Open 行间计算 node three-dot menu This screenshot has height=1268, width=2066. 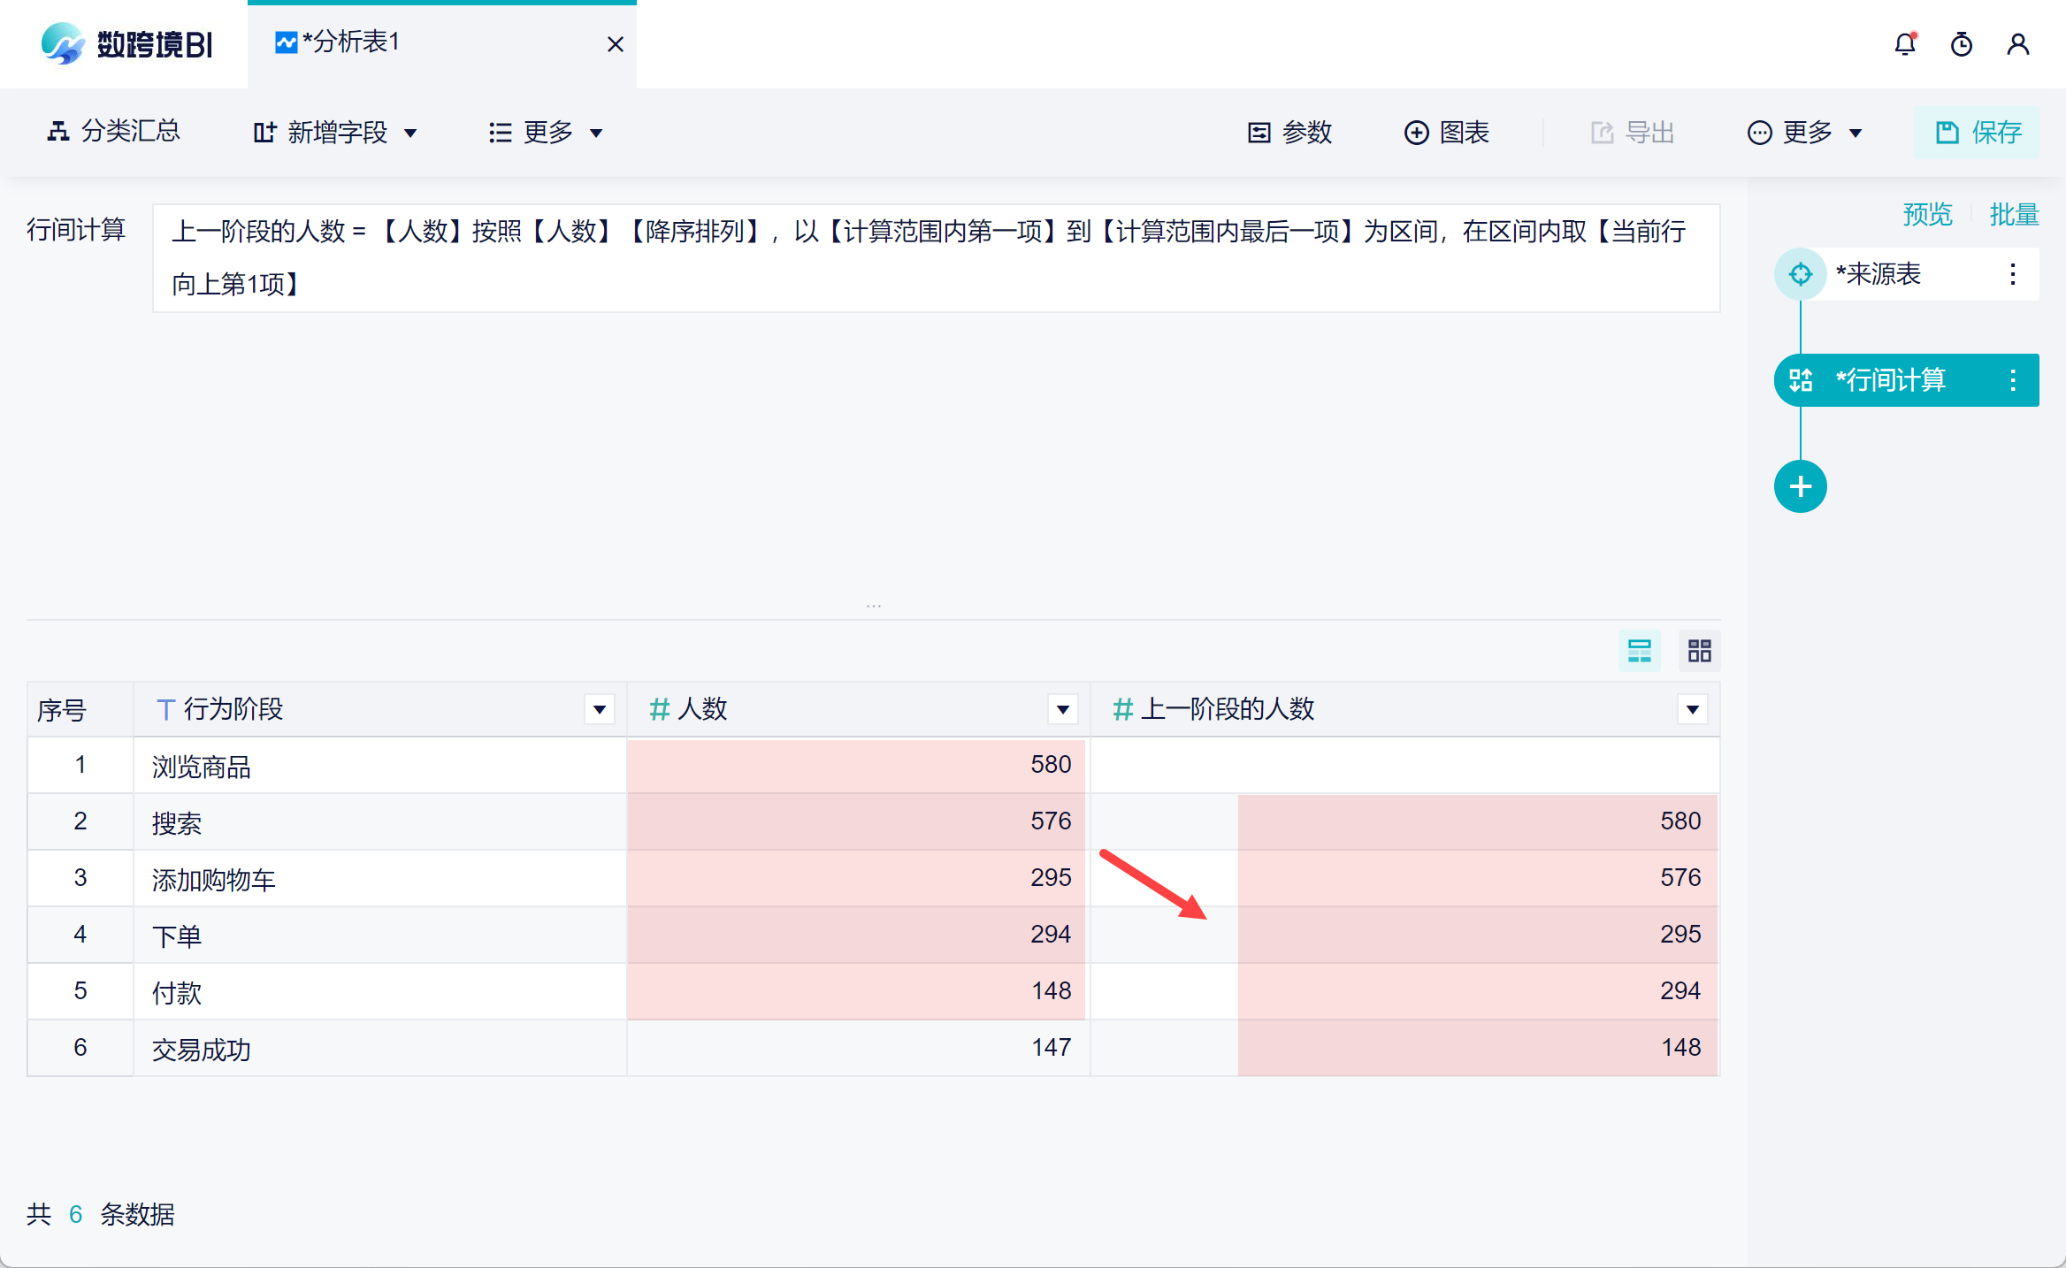click(x=2013, y=380)
